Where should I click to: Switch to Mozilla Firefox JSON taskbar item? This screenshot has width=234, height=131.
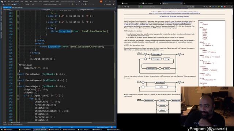(69, 130)
